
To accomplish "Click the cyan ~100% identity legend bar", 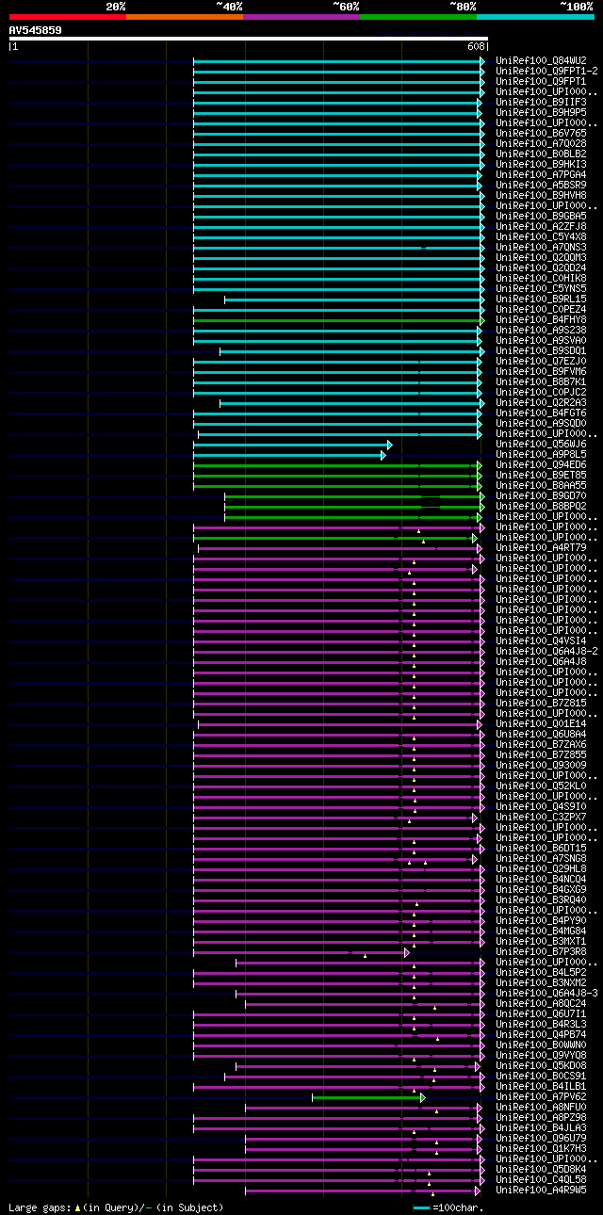I will (x=535, y=17).
